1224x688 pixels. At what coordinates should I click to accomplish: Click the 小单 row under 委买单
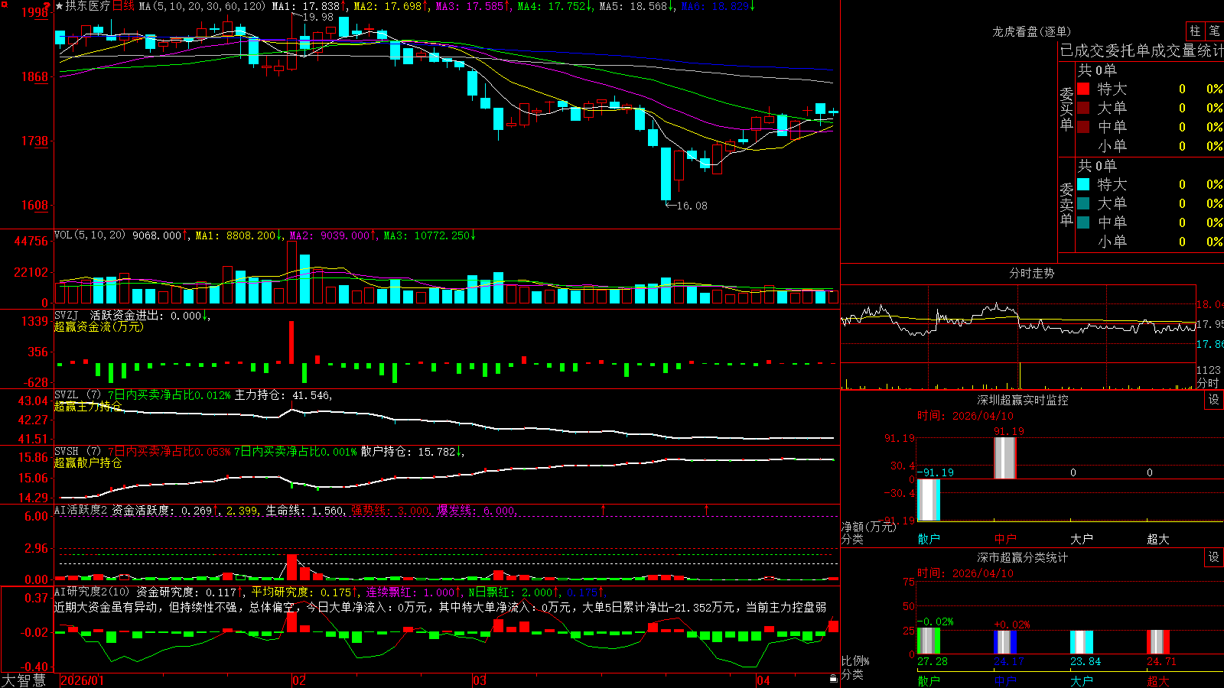click(1149, 146)
